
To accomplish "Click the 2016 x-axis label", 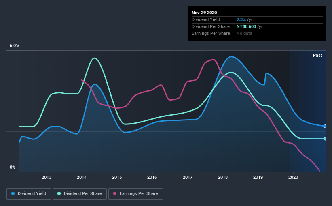I will [152, 177].
